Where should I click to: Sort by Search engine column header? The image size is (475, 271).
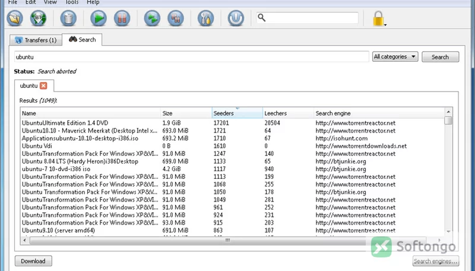click(x=379, y=114)
